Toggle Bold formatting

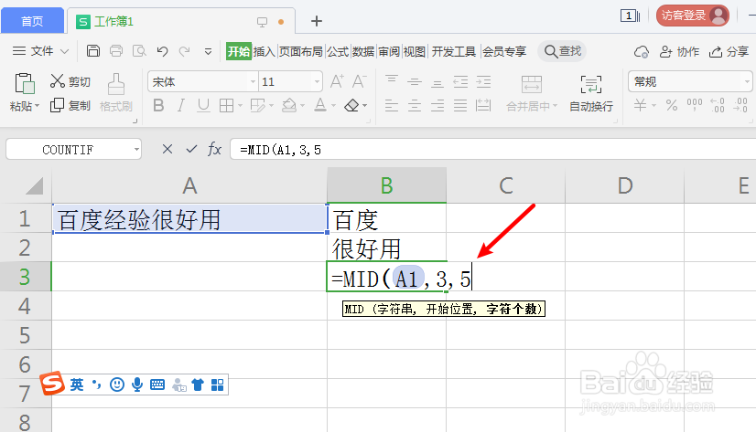point(158,105)
